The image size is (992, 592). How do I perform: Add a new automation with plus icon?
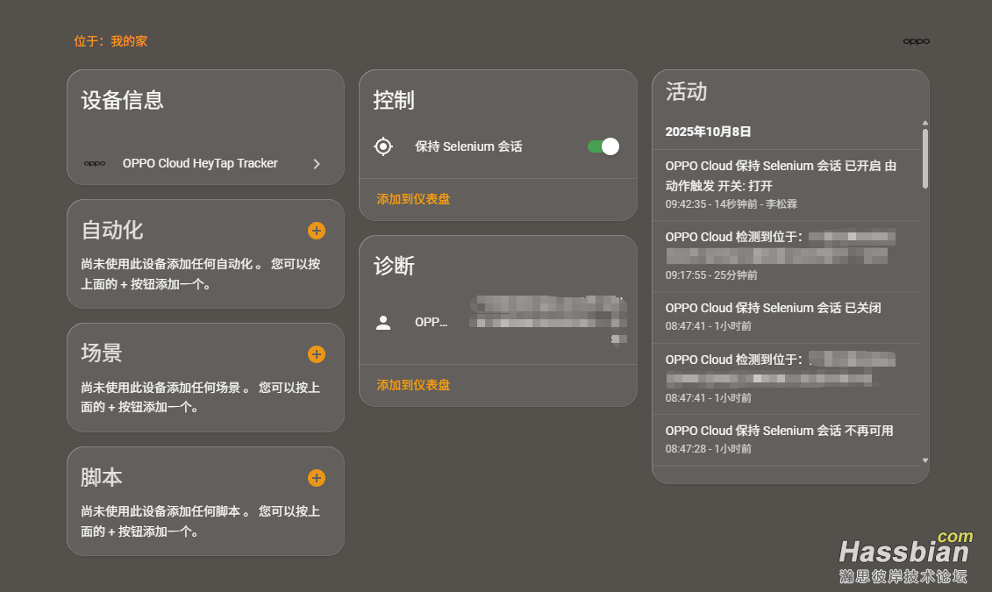(317, 231)
